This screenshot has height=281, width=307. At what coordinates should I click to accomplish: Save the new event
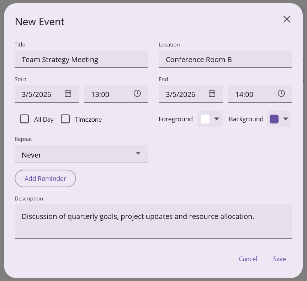point(279,259)
